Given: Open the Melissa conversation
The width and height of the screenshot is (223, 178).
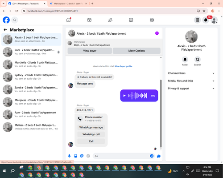Looking at the screenshot, I should (x=31, y=127).
